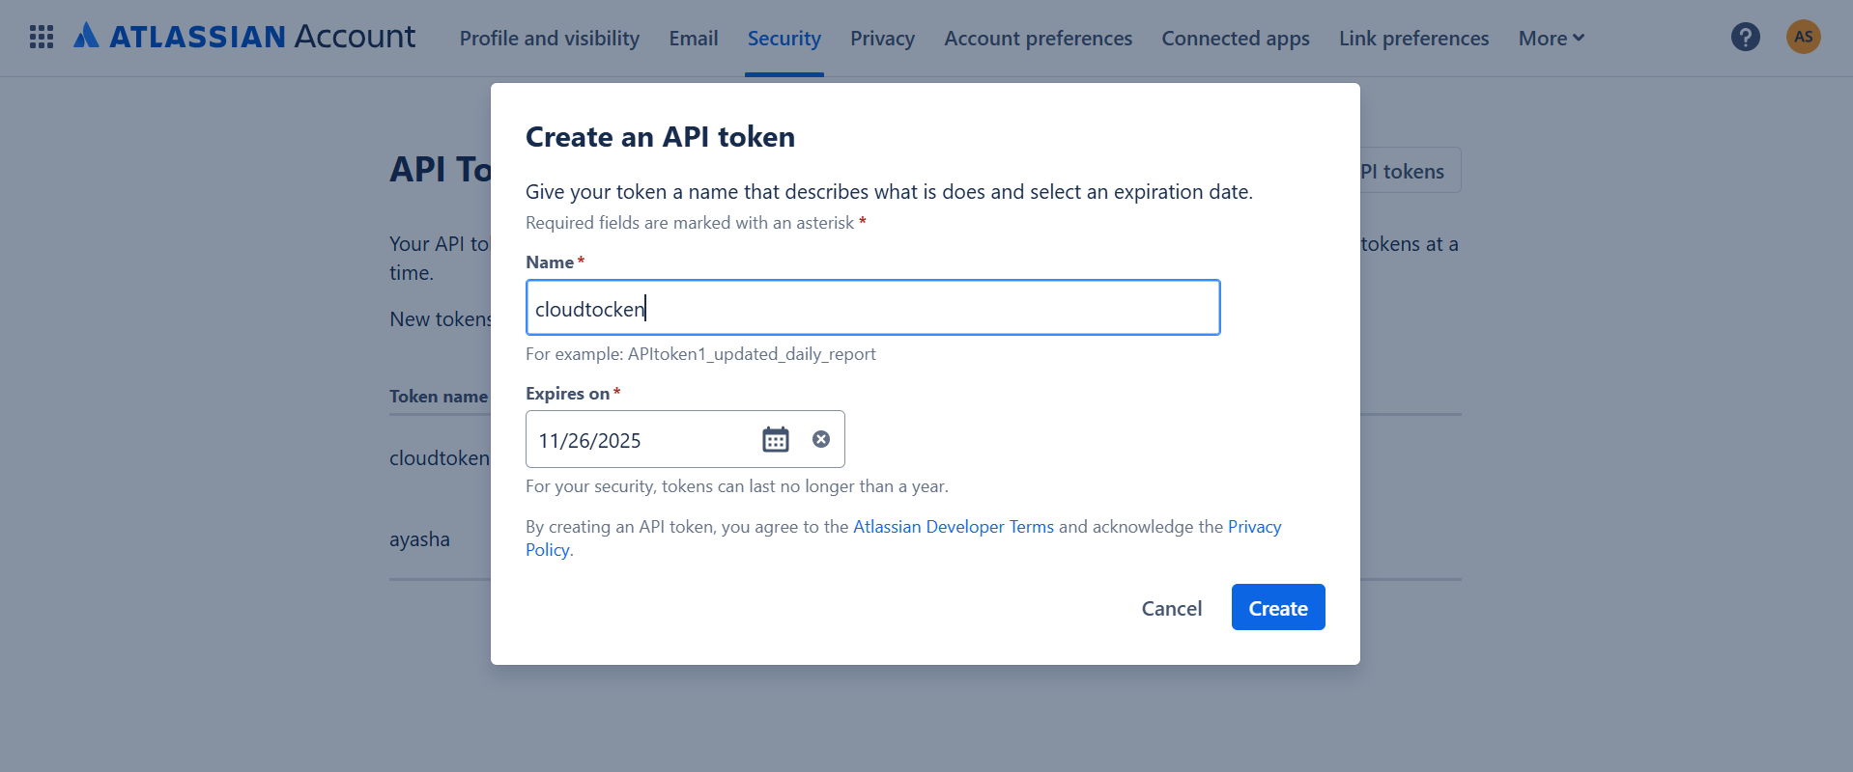Open the app switcher grid icon

41,38
